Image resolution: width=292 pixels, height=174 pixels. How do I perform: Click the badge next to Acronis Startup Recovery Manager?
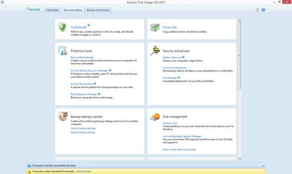click(x=110, y=70)
